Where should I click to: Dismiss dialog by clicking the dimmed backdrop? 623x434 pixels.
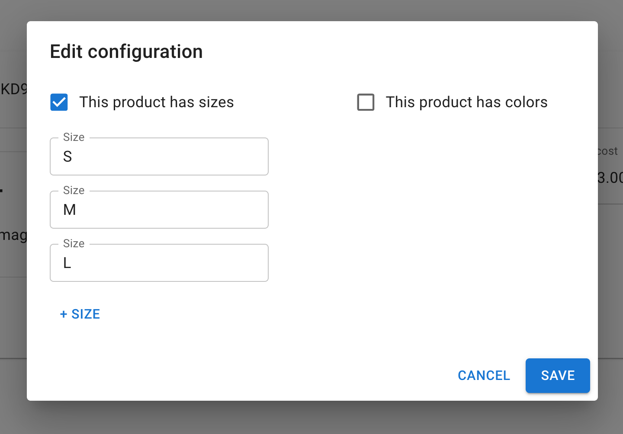click(311, 418)
